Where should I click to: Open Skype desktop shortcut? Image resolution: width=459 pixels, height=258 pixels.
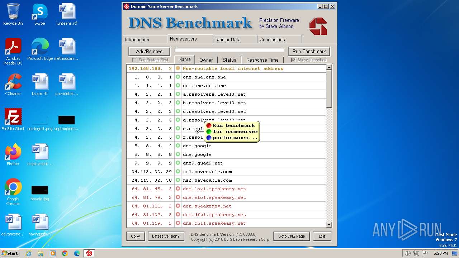pos(40,14)
